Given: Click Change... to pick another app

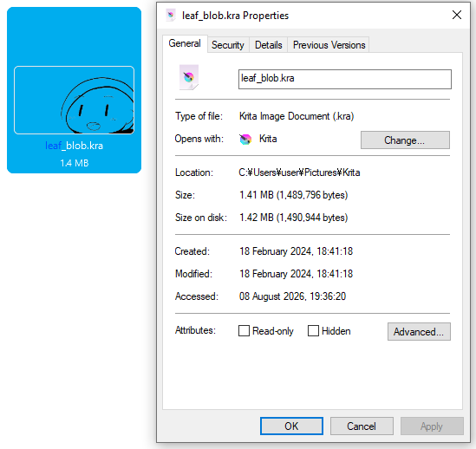Looking at the screenshot, I should click(405, 140).
